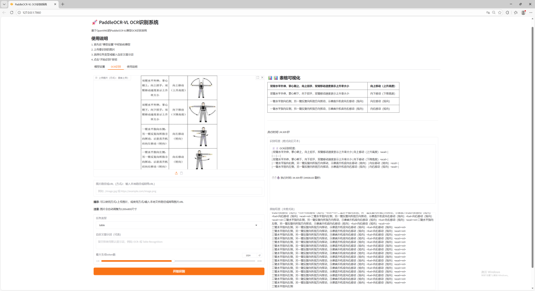Click the translate page icon
This screenshot has width=535, height=291.
pos(488,13)
